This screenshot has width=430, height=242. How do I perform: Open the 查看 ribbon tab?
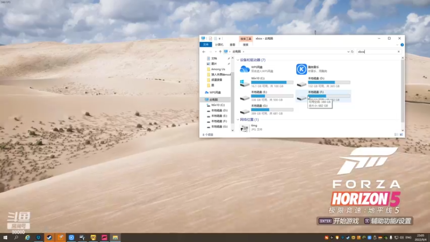point(232,45)
